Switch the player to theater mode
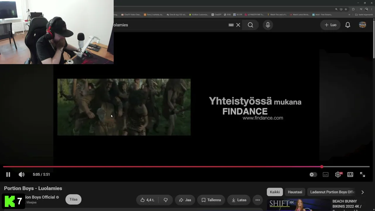The width and height of the screenshot is (375, 211). 350,174
